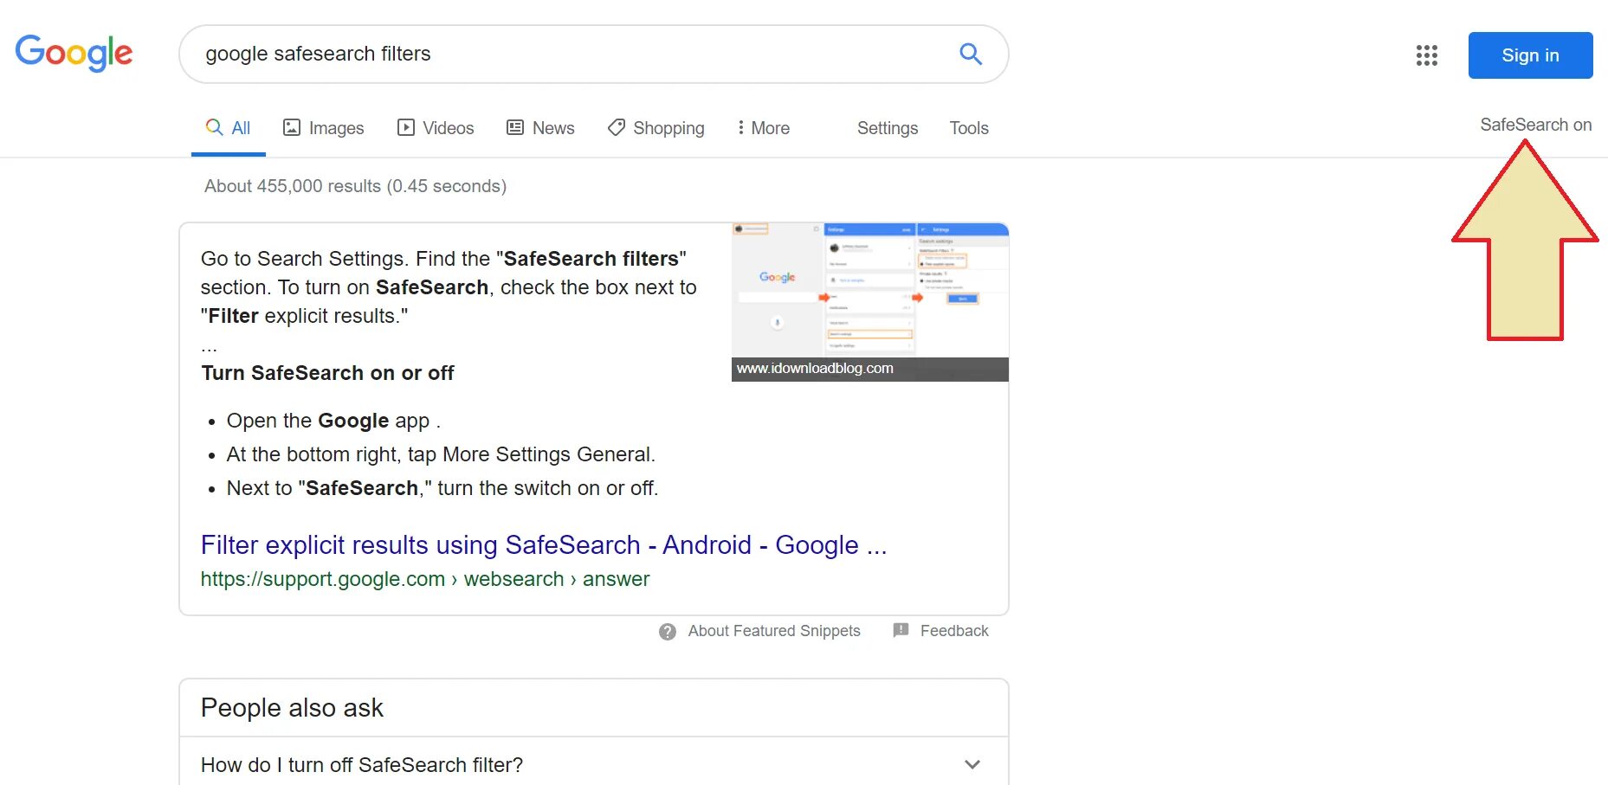Click the About Featured Snippets question icon
This screenshot has width=1608, height=785.
click(x=668, y=632)
